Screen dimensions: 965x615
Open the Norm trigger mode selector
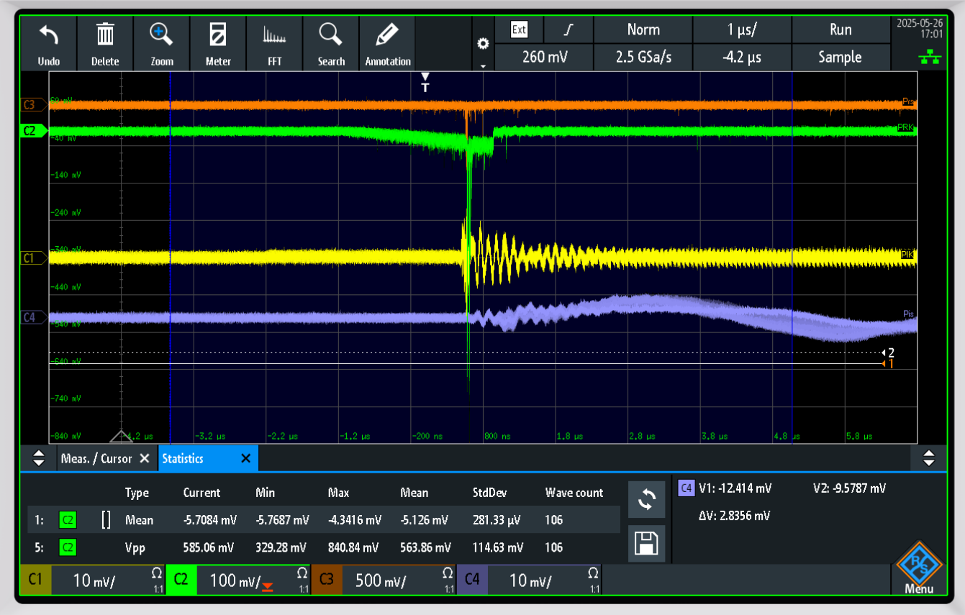click(643, 29)
